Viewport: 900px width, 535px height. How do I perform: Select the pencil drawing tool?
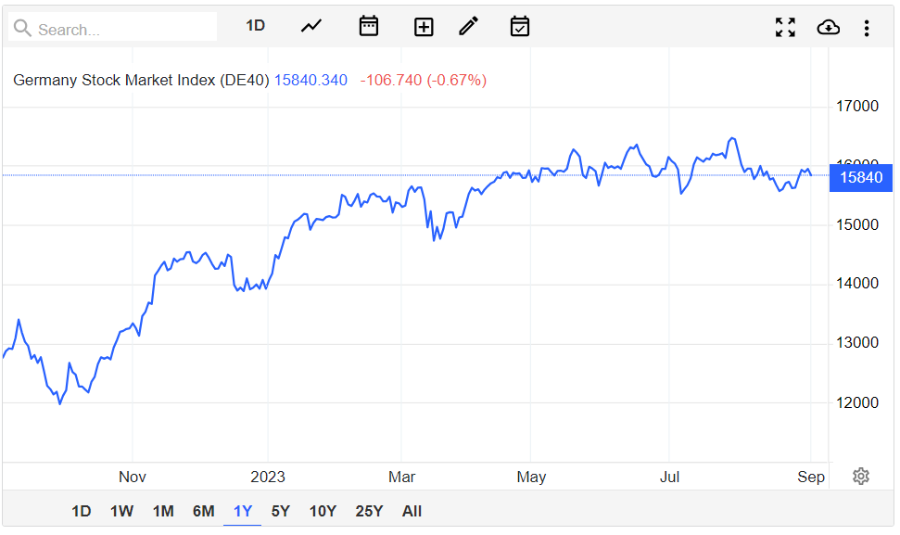(x=469, y=26)
